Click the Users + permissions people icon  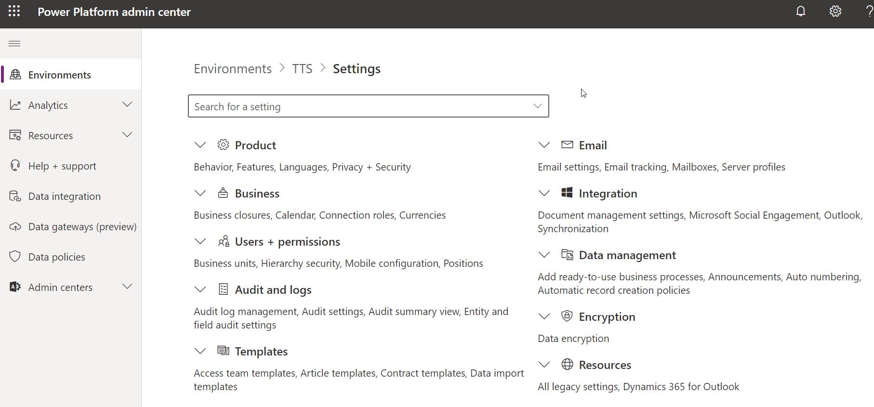223,241
